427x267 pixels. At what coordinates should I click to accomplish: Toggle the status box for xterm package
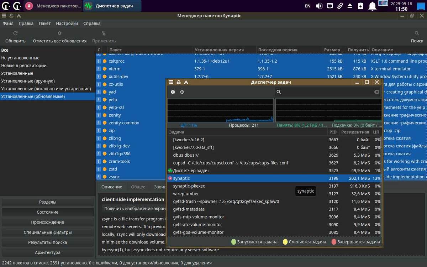[99, 69]
